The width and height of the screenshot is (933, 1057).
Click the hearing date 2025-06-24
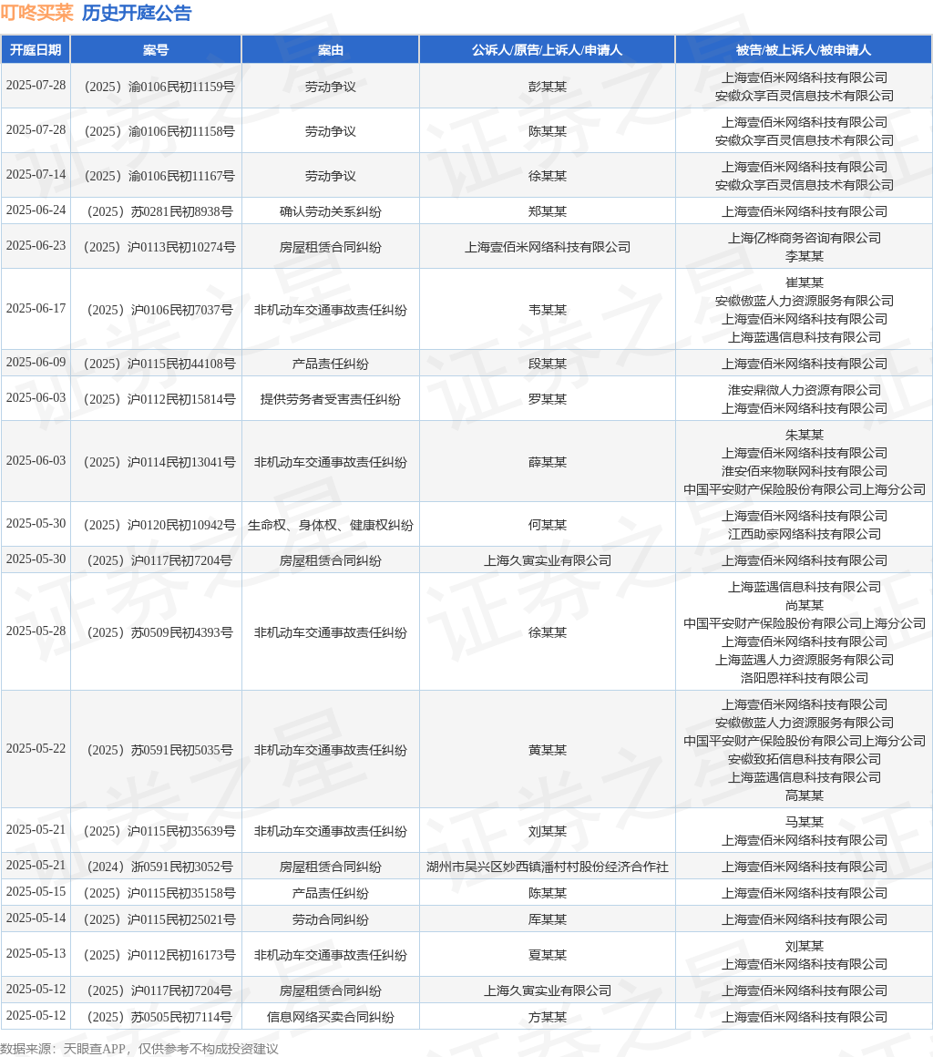click(x=36, y=210)
